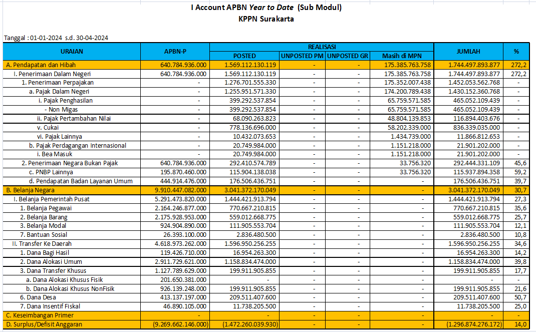The width and height of the screenshot is (536, 332).
Task: Click '2. Dana Alokasi Umum' label
Action: pos(51,262)
